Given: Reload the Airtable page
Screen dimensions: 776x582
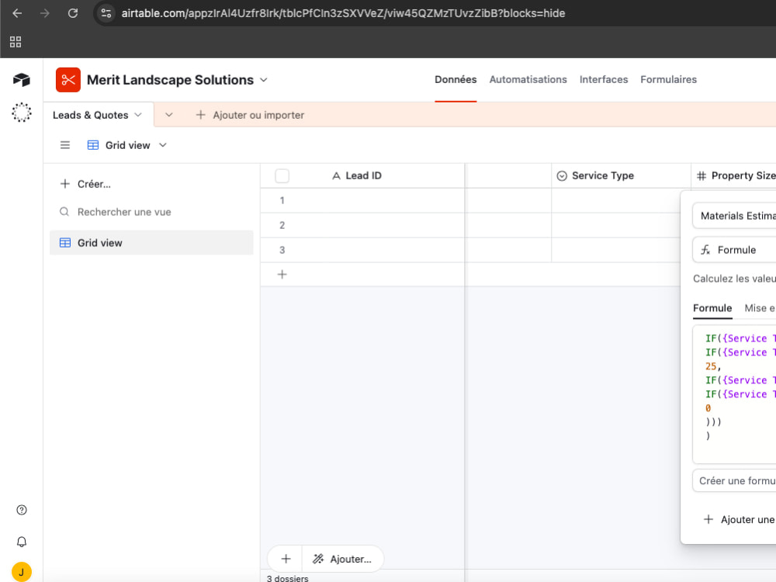Looking at the screenshot, I should tap(73, 13).
